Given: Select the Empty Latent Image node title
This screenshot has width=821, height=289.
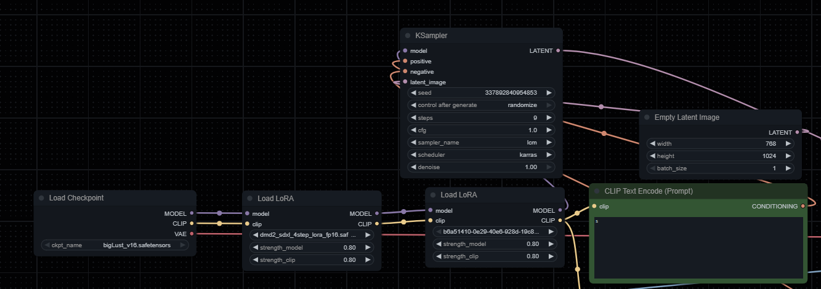Looking at the screenshot, I should click(687, 117).
